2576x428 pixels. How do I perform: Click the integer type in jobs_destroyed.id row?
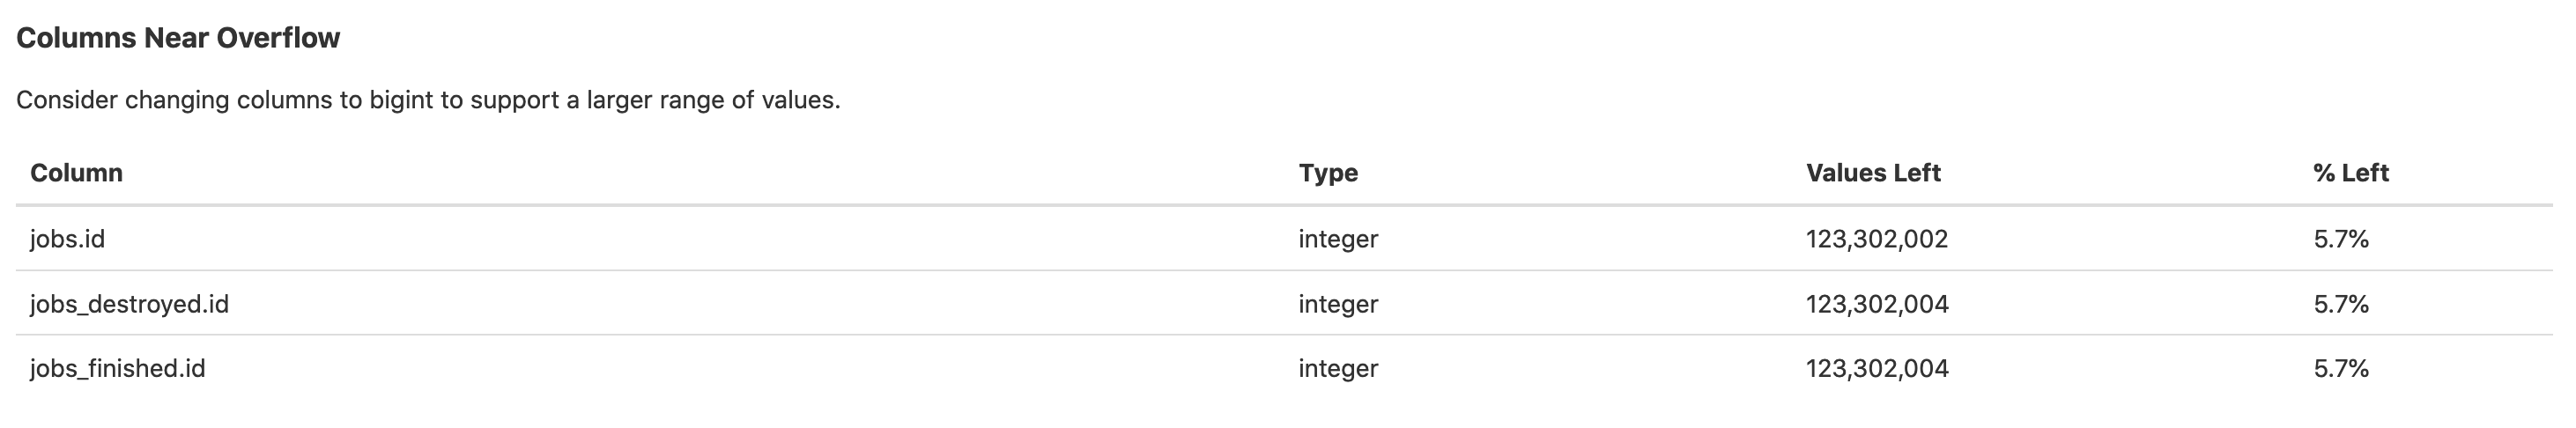1338,304
